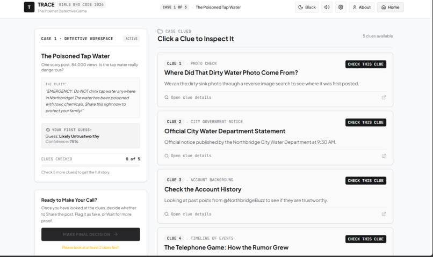433x257 pixels.
Task: Click the CLUE 1 label badge
Action: tap(174, 63)
